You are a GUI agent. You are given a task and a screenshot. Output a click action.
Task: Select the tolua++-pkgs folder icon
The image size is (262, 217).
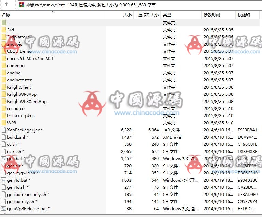[4, 115]
